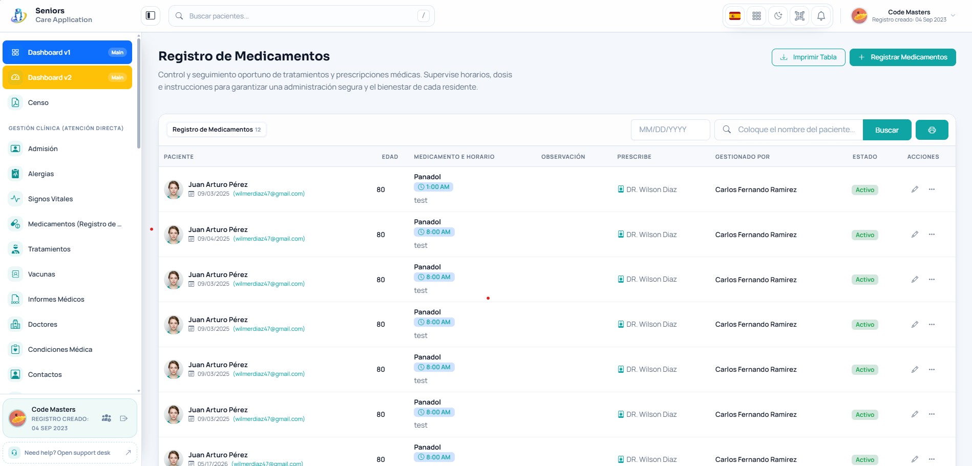This screenshot has height=466, width=972.
Task: Edit the fifth Juan Arturo Pérez row
Action: (915, 370)
